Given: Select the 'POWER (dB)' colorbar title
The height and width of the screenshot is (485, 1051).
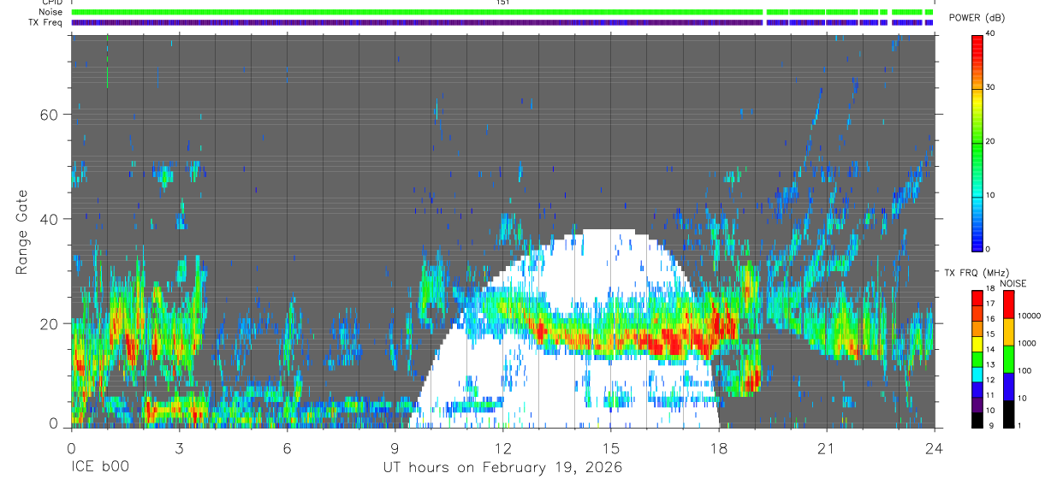Looking at the screenshot, I should pyautogui.click(x=977, y=18).
